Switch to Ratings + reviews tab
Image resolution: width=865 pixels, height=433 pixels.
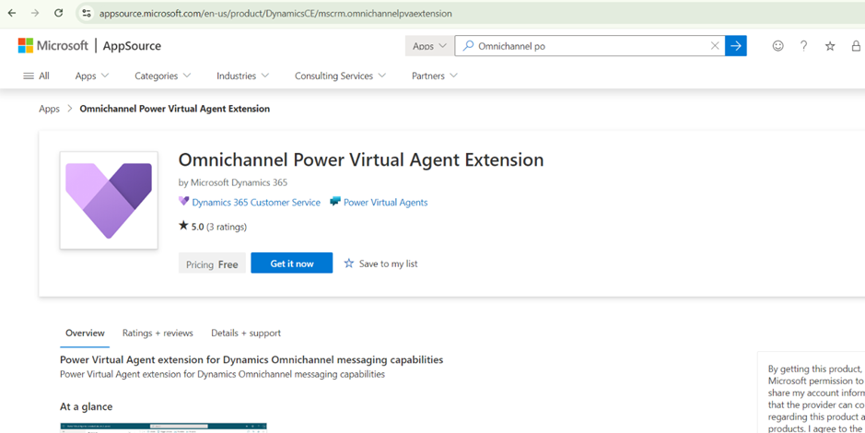tap(158, 333)
